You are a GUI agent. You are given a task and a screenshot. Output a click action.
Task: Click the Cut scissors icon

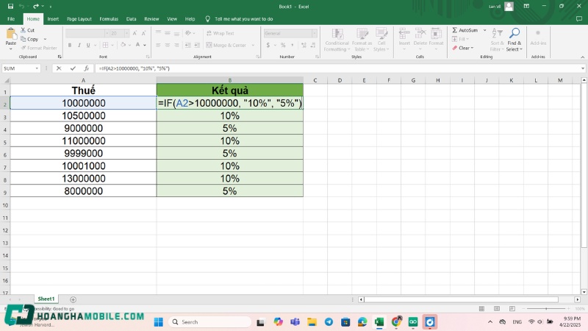[x=24, y=30]
